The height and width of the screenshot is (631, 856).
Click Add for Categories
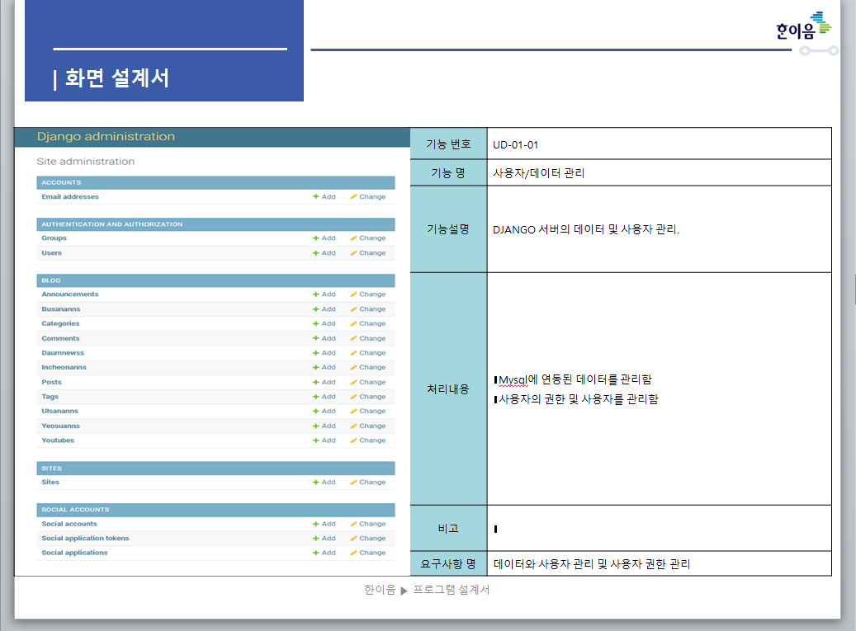coord(324,324)
